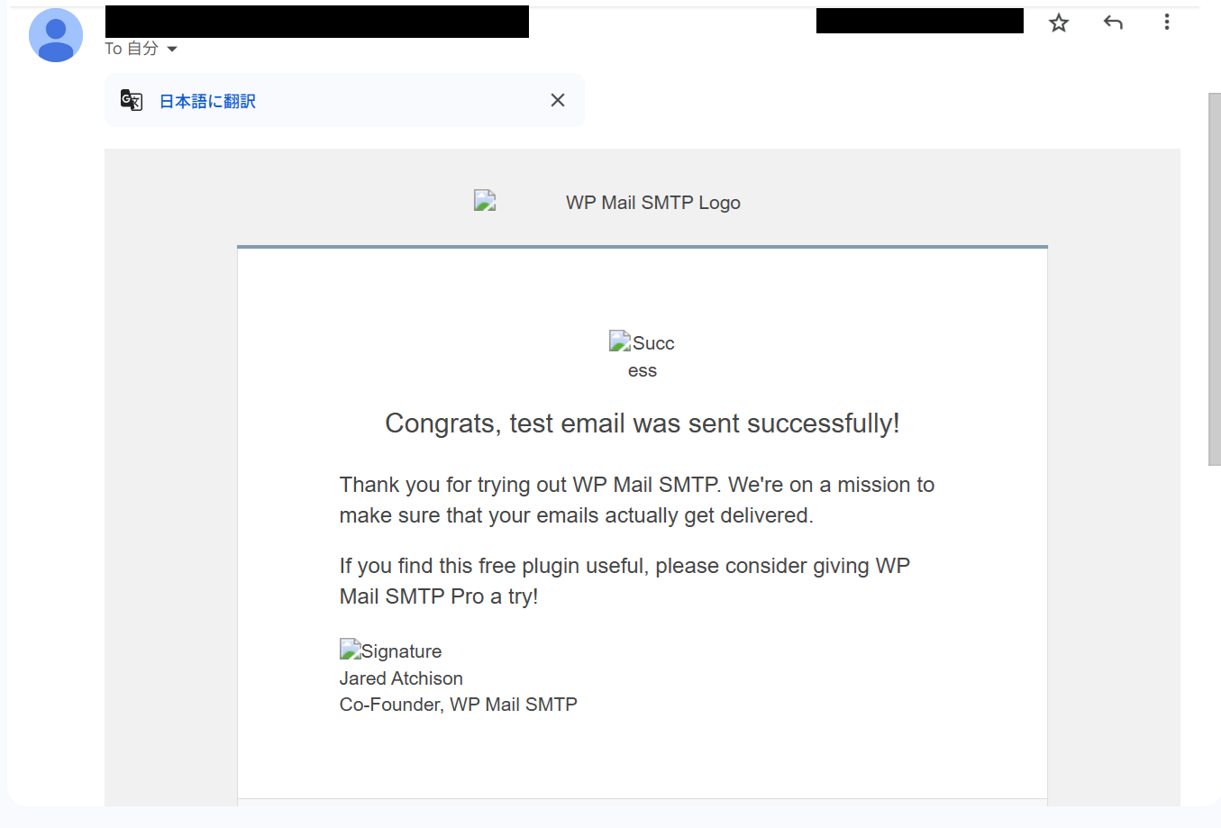1221x828 pixels.
Task: Click the broken Success image icon
Action: click(x=620, y=341)
